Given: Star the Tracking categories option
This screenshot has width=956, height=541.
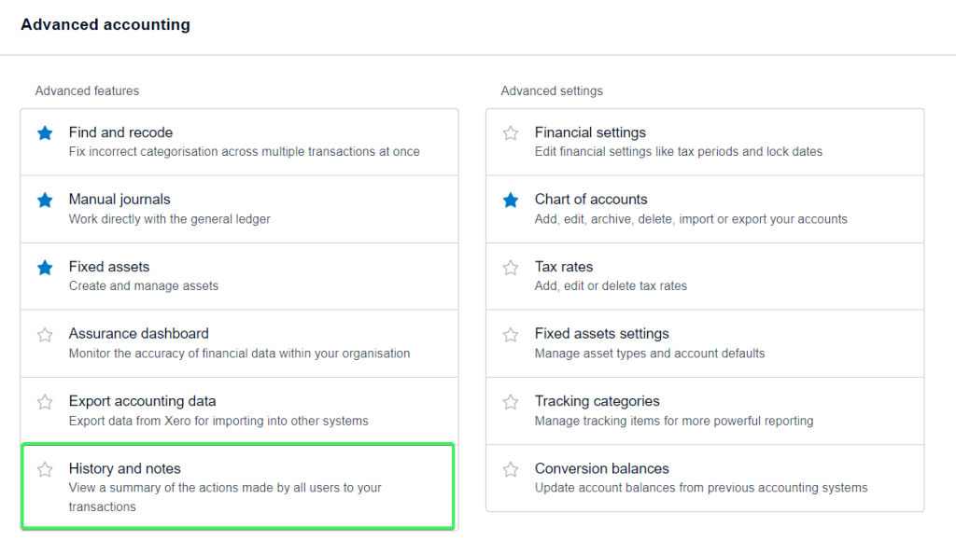Looking at the screenshot, I should click(511, 401).
